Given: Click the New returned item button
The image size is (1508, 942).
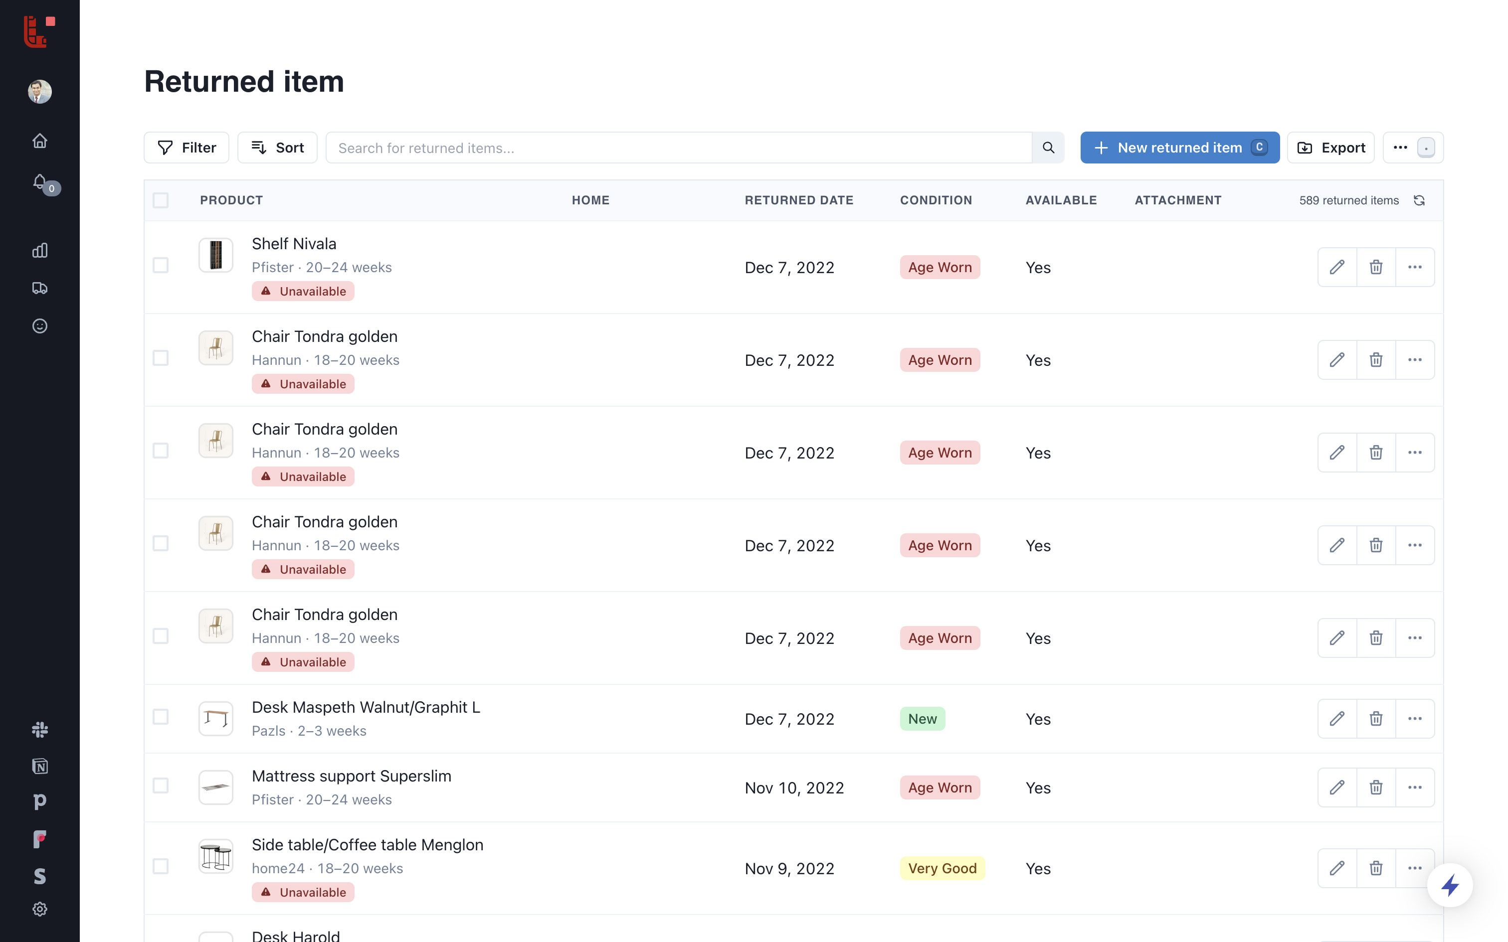Looking at the screenshot, I should pyautogui.click(x=1179, y=148).
